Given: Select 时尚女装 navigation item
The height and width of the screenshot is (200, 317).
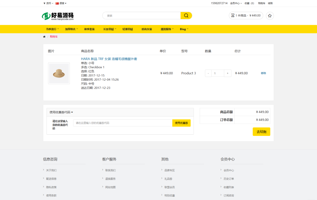Looking at the screenshot, I should point(147,29).
